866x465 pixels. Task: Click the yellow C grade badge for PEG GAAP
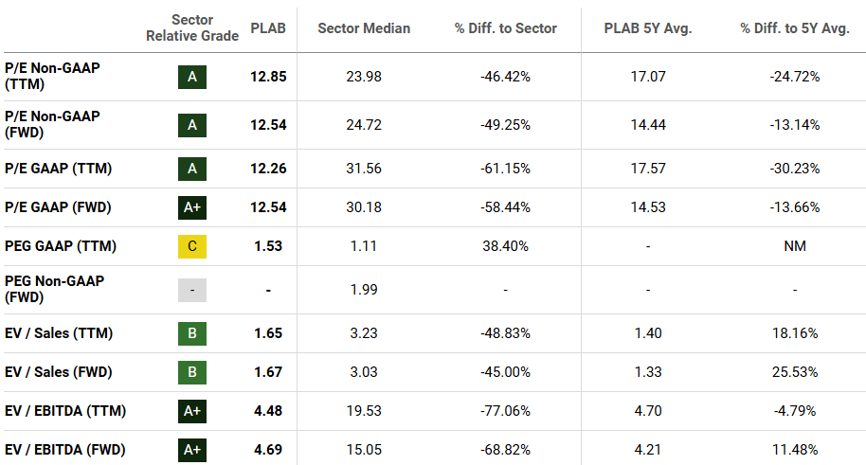(191, 246)
